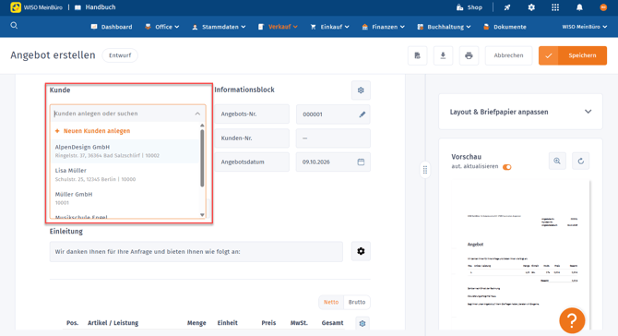This screenshot has width=618, height=336.
Task: Open the search icon in navigation bar
Action: [x=14, y=26]
